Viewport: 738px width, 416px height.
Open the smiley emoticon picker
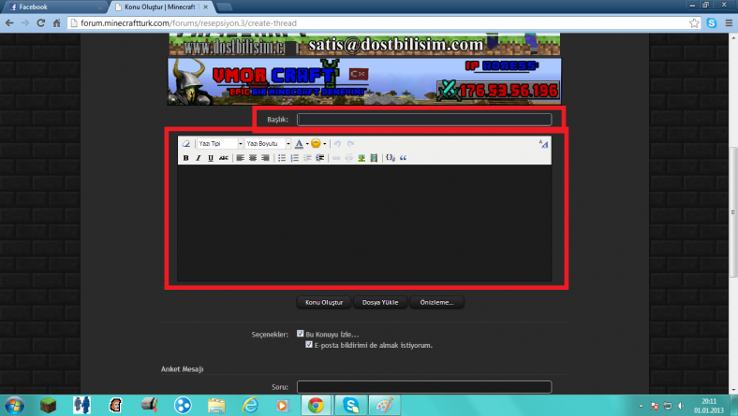(316, 144)
